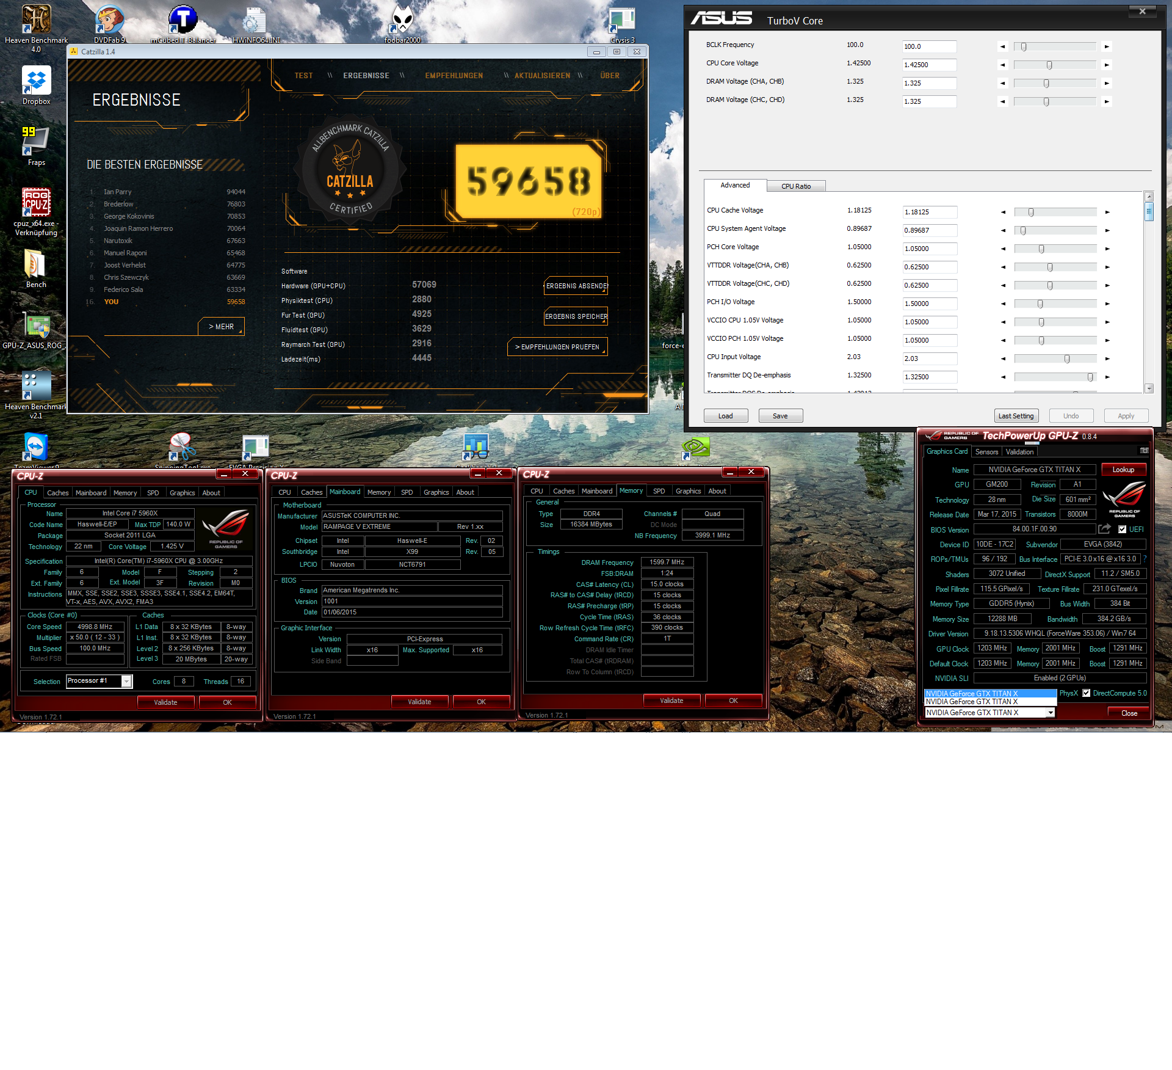
Task: Open the Crysis 3 desktop shortcut
Action: [622, 23]
